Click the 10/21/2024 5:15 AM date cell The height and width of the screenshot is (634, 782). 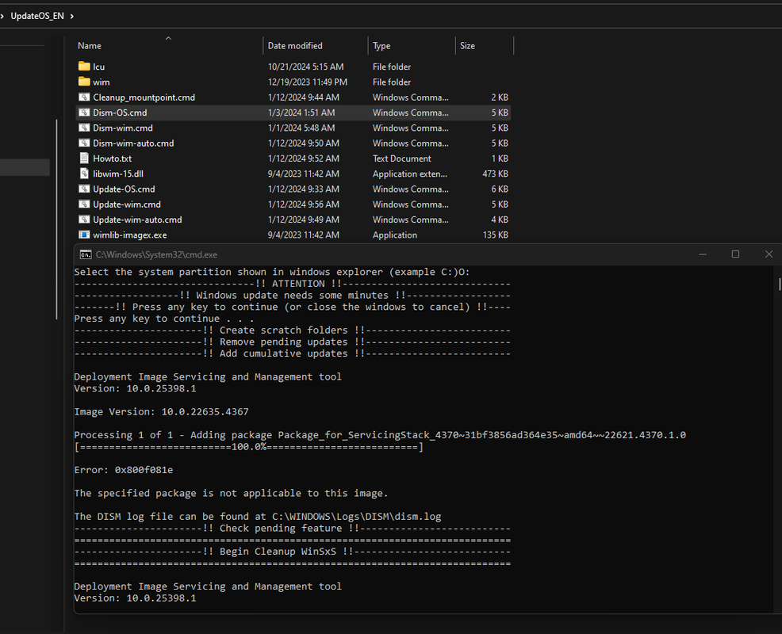(x=305, y=67)
